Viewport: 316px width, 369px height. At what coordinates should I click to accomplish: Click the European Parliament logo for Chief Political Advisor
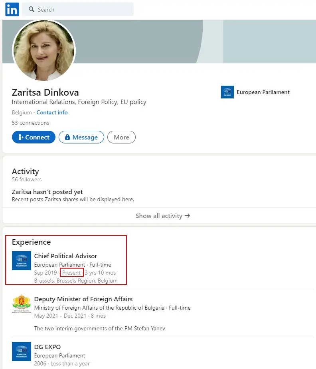tap(22, 261)
